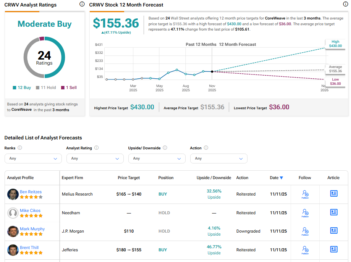Viewport: 351px width, 262px height.
Task: Follow analyst Mike Cikos
Action: click(305, 213)
